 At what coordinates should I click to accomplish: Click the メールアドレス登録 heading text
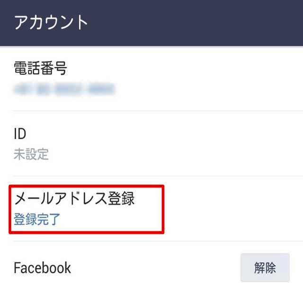coord(74,198)
